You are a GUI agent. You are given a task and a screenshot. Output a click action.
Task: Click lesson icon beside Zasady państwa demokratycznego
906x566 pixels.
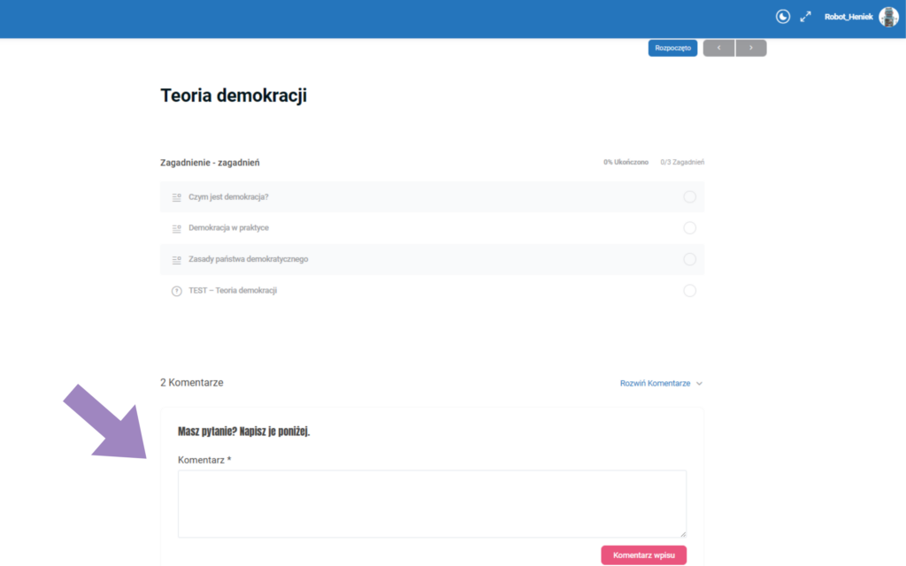pyautogui.click(x=176, y=259)
